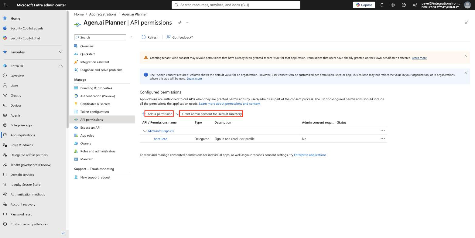Image resolution: width=475 pixels, height=238 pixels.
Task: Open Devices in left navigation
Action: click(x=16, y=105)
